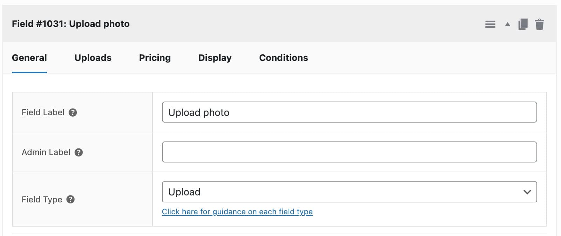
Task: Switch to the Uploads tab
Action: [x=93, y=58]
